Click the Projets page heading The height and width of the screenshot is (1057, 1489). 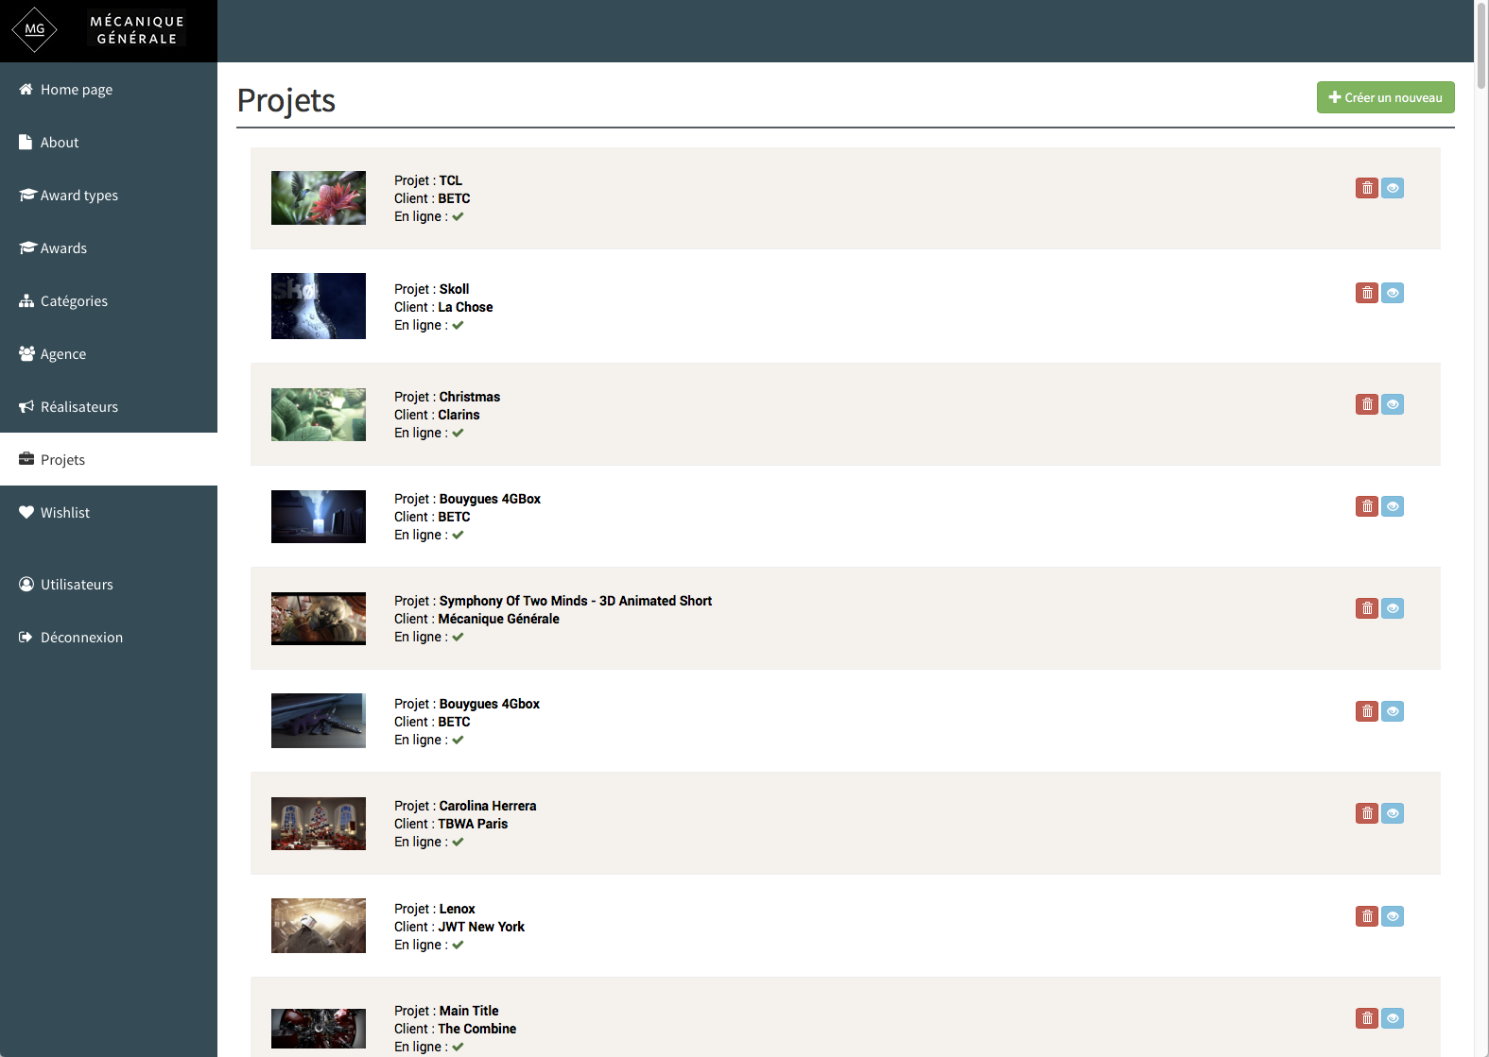click(x=286, y=100)
